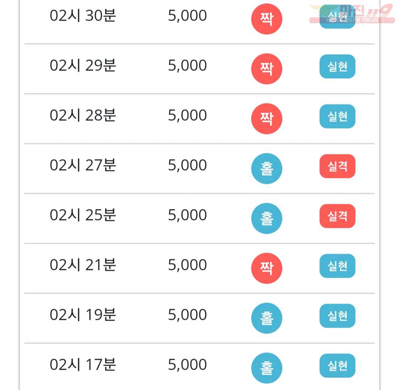Click the blue 홀 circle at 02시 27분
Viewport: 399px width, 390px height.
pyautogui.click(x=266, y=168)
